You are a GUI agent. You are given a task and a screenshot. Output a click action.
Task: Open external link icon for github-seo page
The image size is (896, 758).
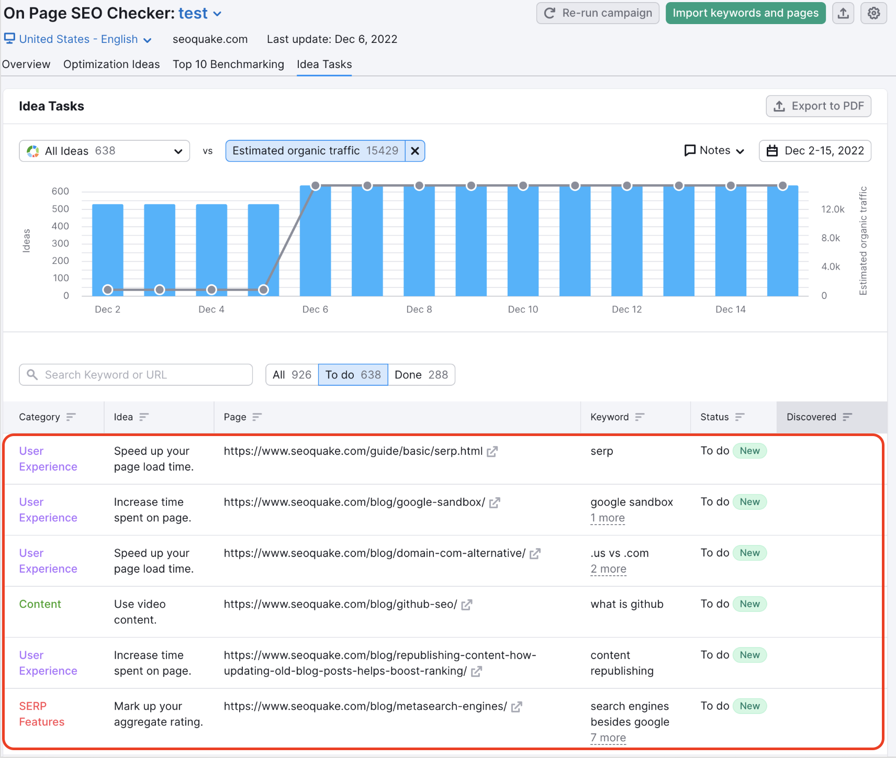pyautogui.click(x=467, y=605)
